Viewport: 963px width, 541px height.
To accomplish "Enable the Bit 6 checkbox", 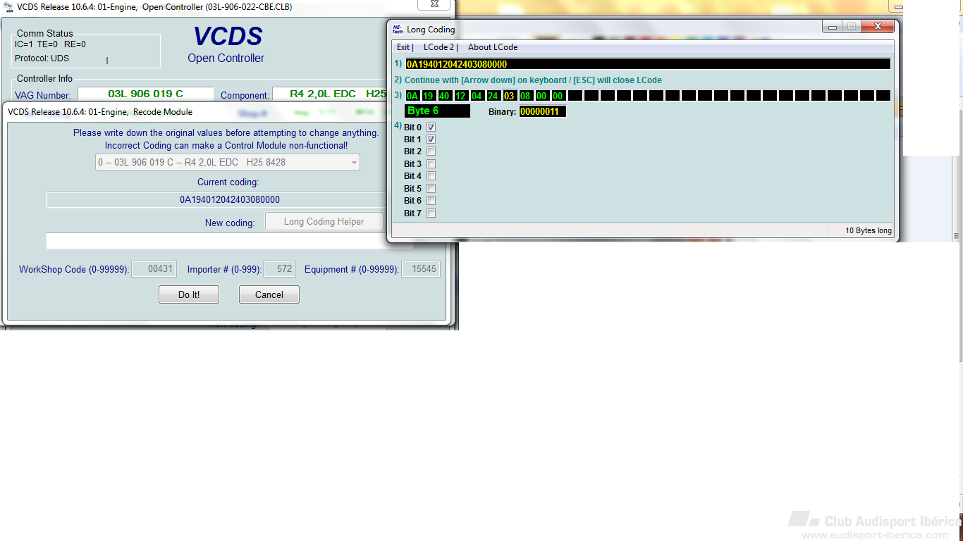I will click(431, 201).
